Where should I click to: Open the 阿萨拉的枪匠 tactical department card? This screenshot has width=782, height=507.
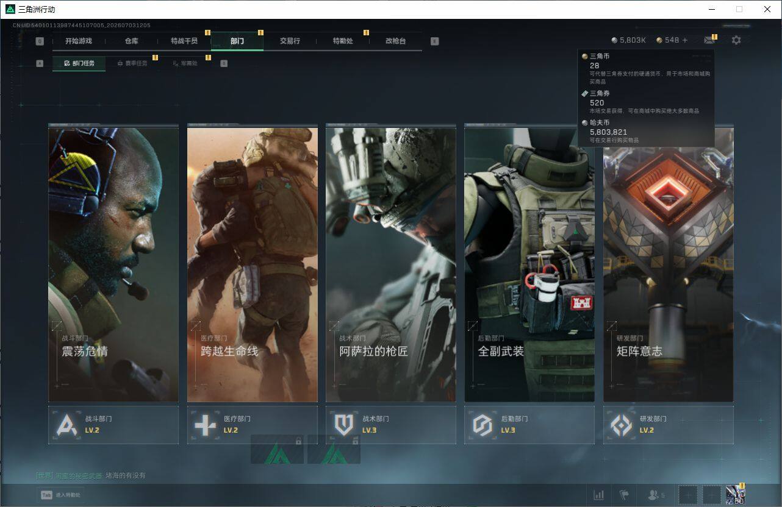tap(391, 263)
